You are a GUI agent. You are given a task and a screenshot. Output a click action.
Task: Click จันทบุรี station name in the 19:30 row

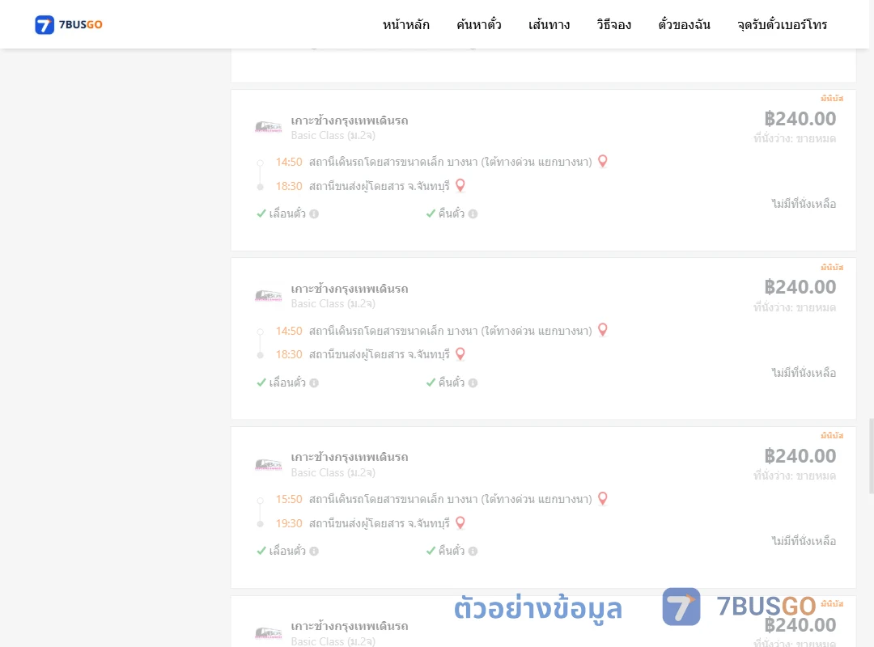379,523
